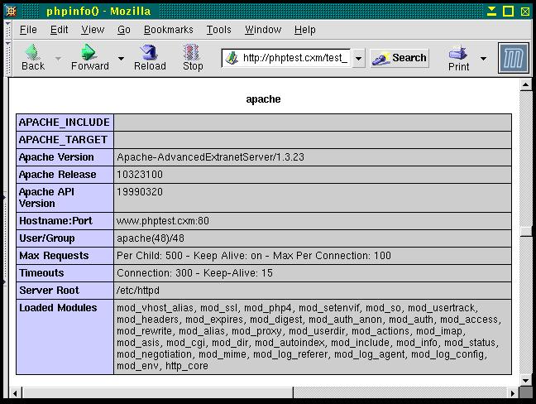
Task: Open the Go menu
Action: click(124, 30)
